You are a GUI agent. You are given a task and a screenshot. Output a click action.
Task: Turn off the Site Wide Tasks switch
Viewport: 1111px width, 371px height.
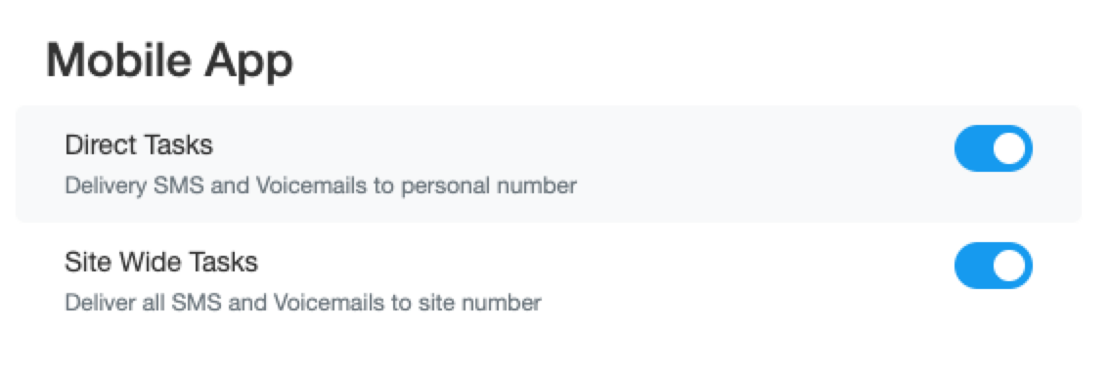click(x=993, y=266)
